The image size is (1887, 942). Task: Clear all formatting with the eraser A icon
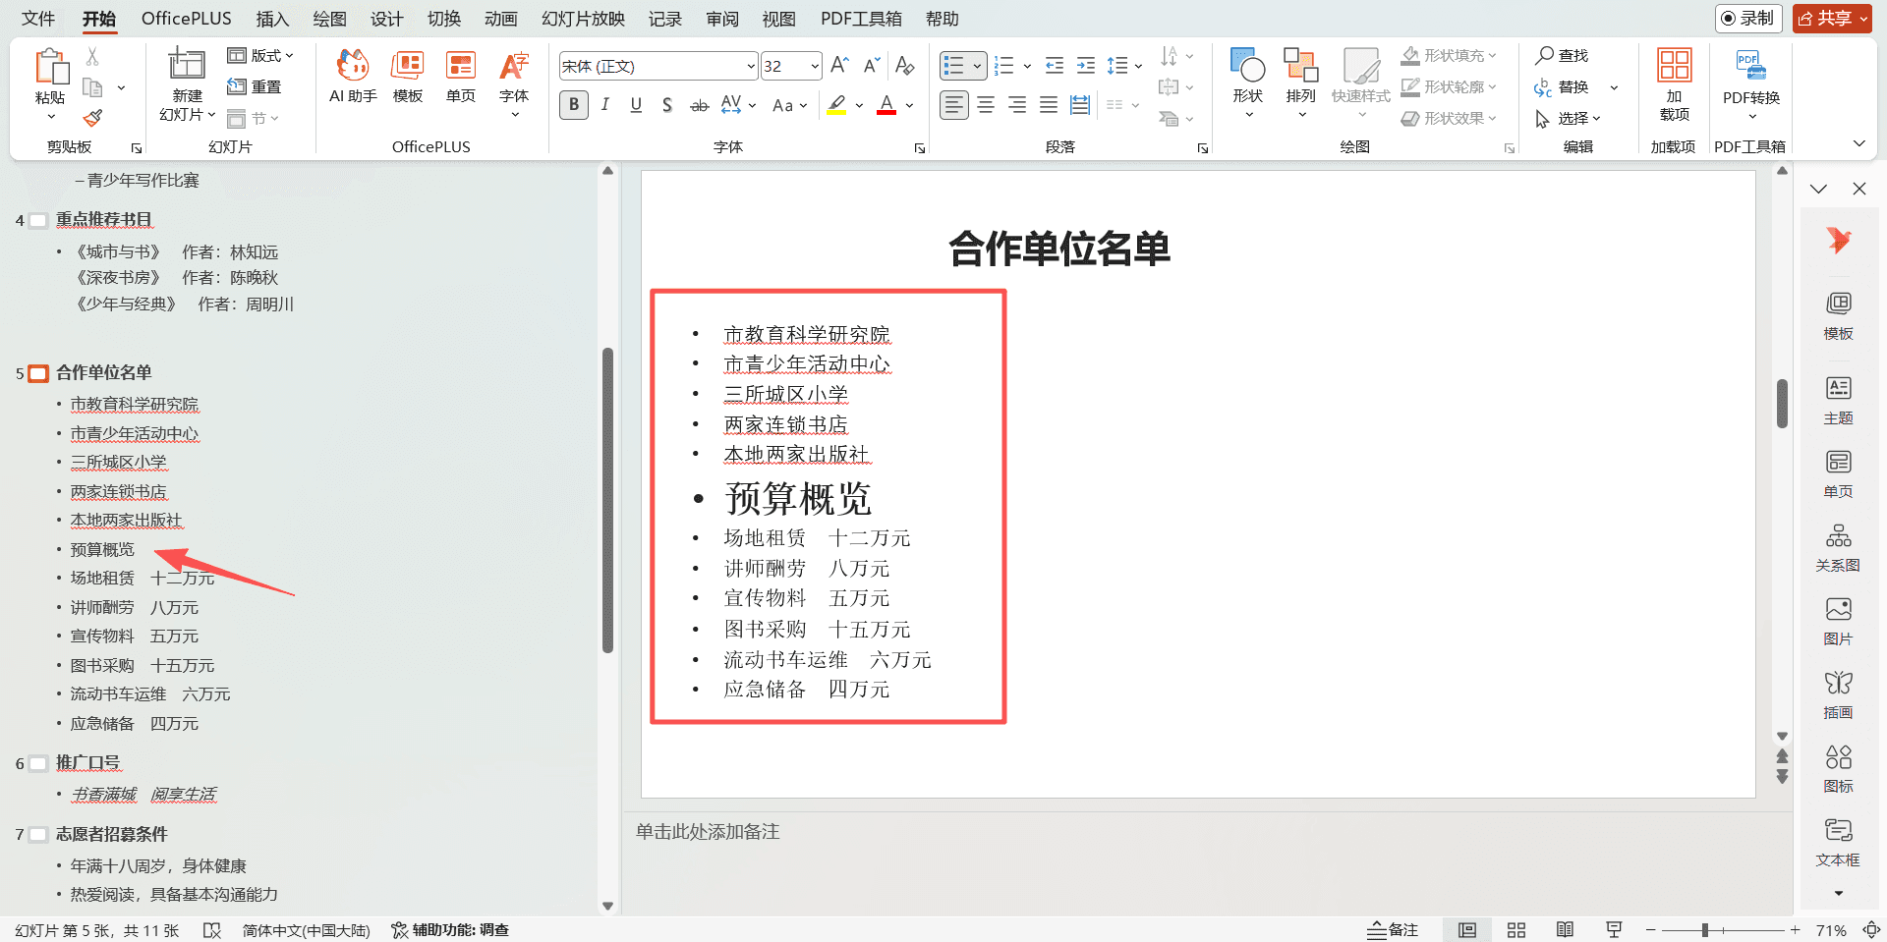coord(905,65)
